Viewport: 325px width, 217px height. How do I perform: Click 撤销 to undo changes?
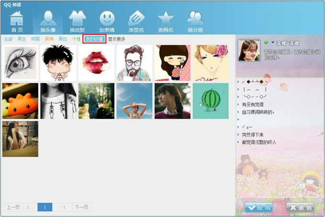click(300, 207)
